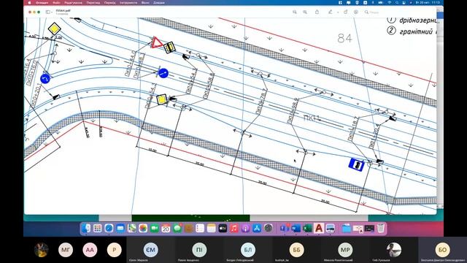
Task: Open Mail from the Dock
Action: pyautogui.click(x=120, y=229)
